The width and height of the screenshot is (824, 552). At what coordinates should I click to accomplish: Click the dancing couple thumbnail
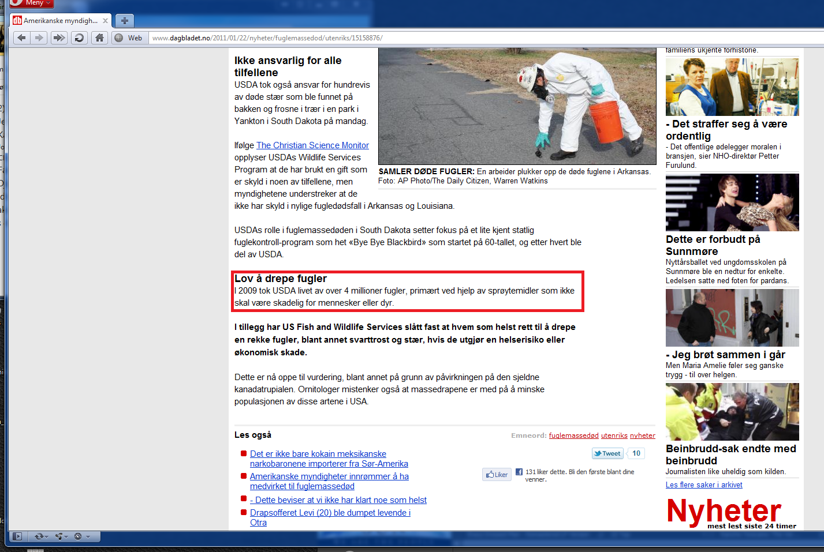(732, 202)
